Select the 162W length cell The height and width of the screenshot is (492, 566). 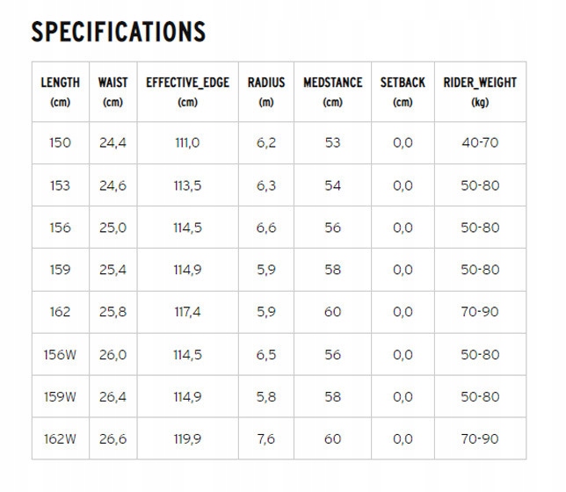point(60,438)
